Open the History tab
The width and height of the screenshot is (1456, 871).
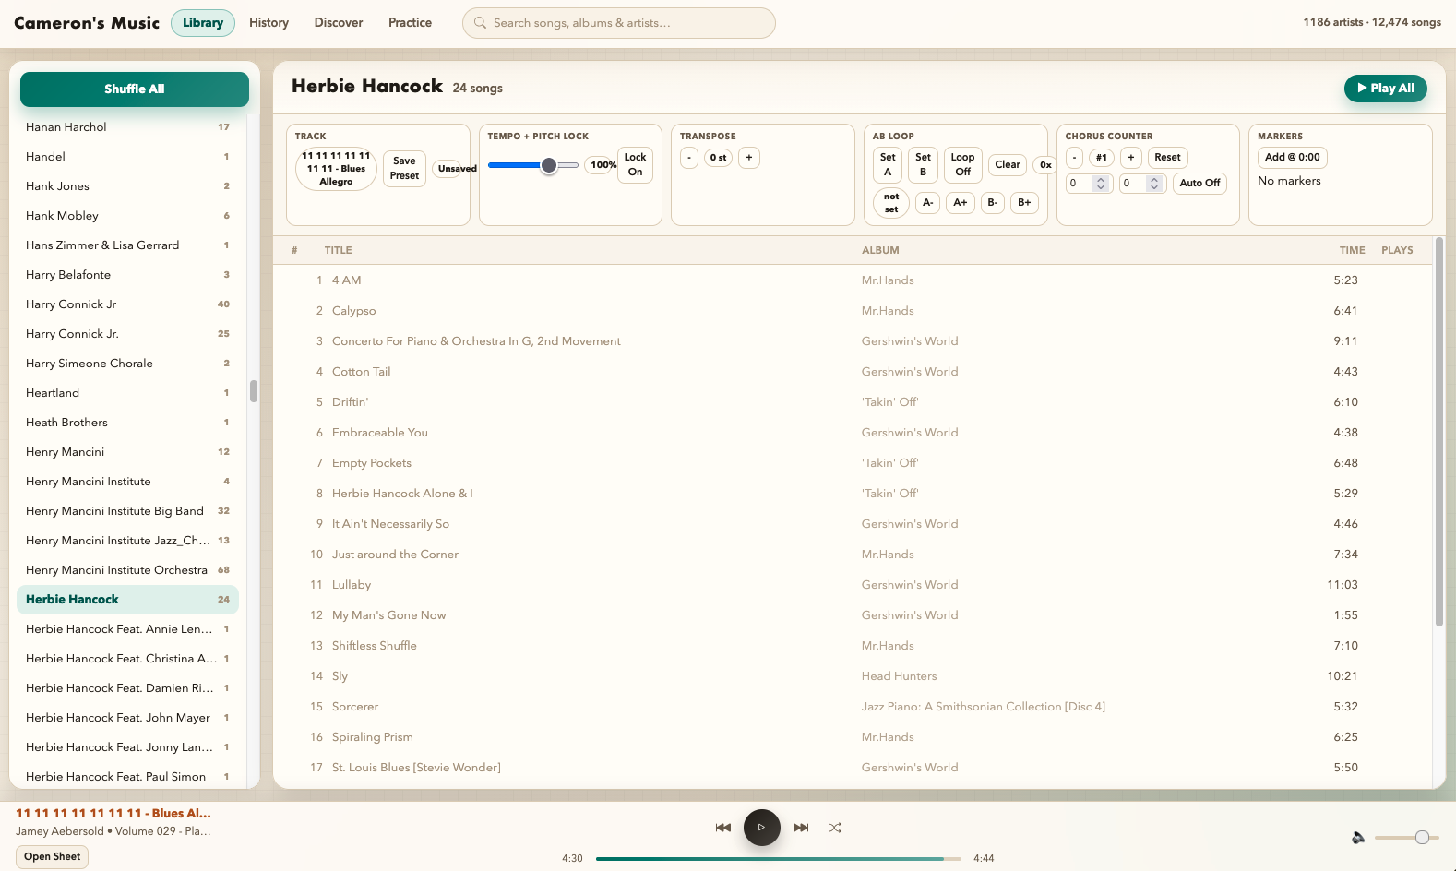click(x=269, y=23)
